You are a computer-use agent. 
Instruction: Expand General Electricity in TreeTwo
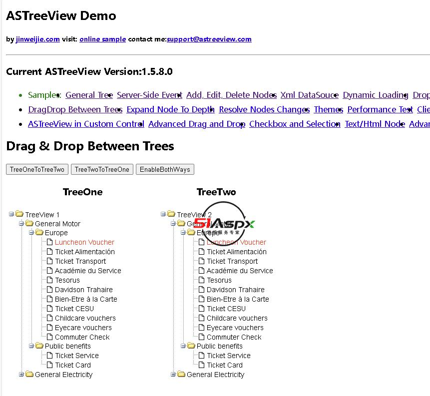pos(173,375)
